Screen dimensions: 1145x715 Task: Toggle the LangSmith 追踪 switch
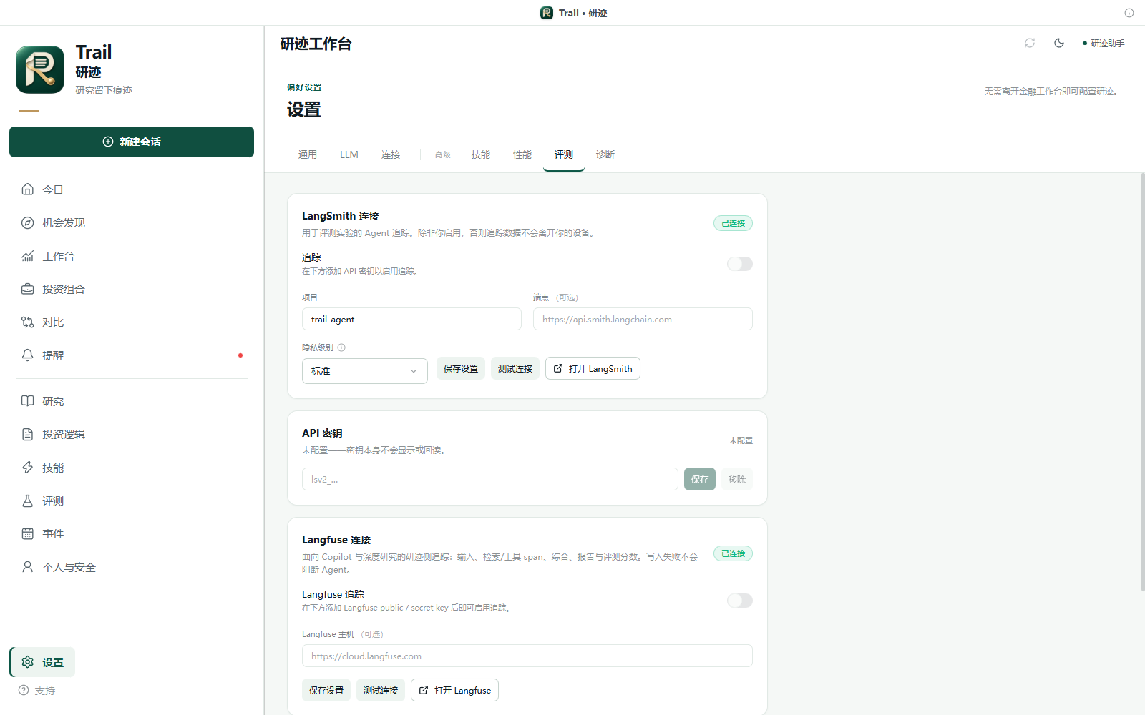(x=740, y=264)
